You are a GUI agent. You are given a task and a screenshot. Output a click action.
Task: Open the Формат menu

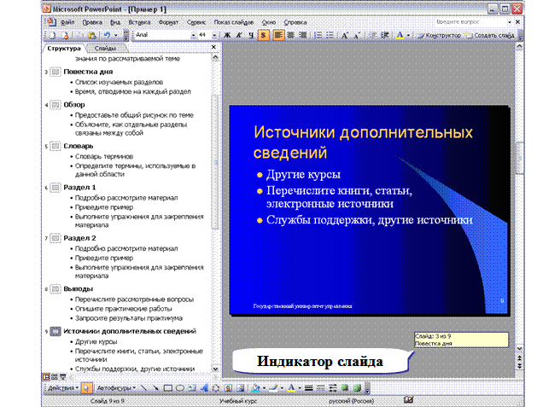(x=168, y=22)
